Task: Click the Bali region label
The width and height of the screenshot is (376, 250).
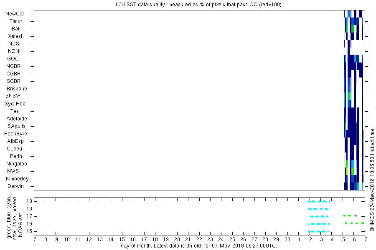Action: [16, 29]
